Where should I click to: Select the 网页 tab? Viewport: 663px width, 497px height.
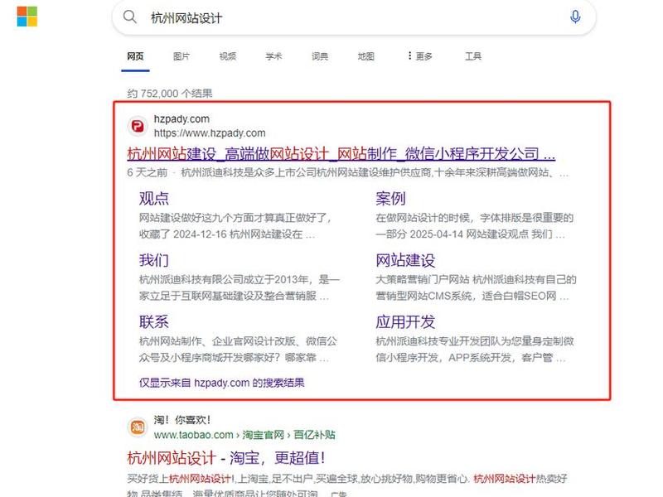[135, 56]
